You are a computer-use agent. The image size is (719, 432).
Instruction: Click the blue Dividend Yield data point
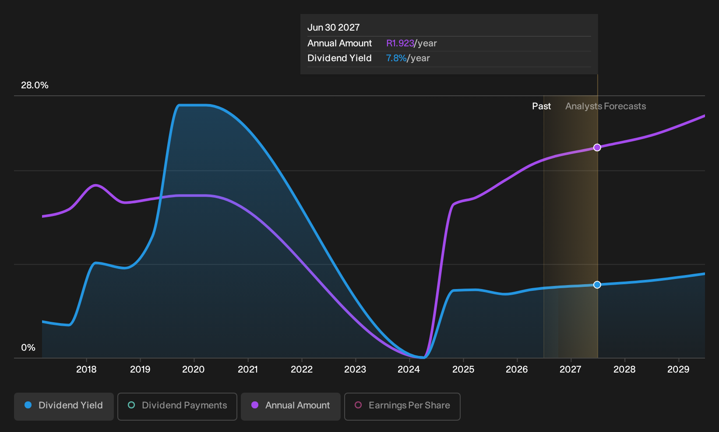(597, 285)
